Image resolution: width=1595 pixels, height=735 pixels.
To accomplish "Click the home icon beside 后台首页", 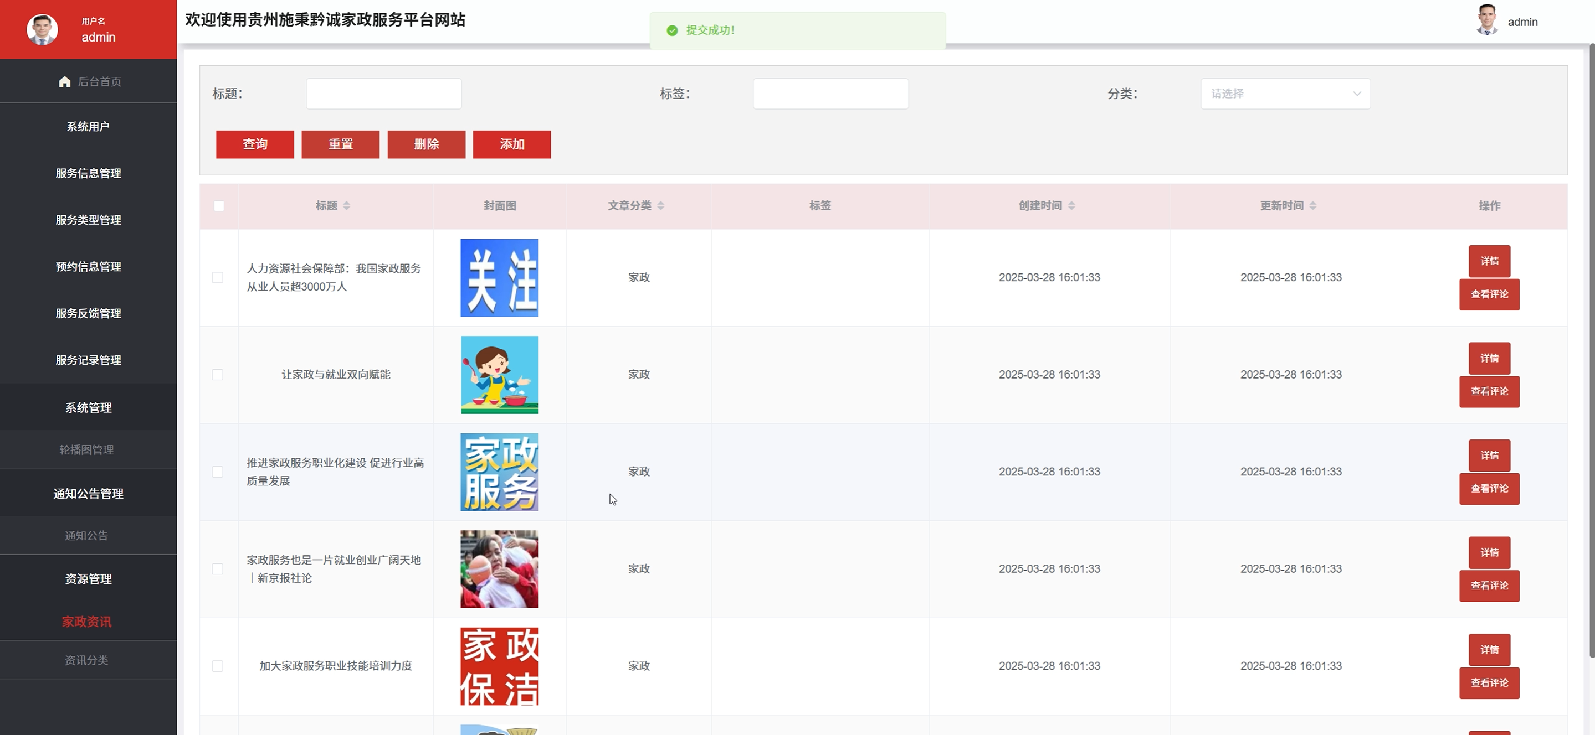I will 64,82.
